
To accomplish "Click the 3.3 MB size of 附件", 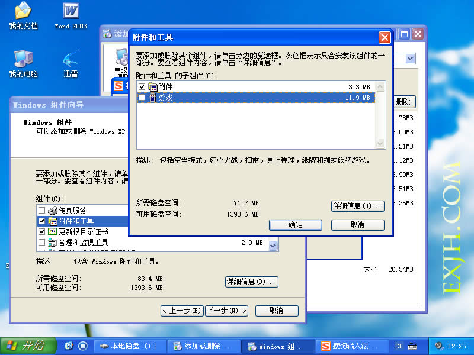I will [359, 87].
